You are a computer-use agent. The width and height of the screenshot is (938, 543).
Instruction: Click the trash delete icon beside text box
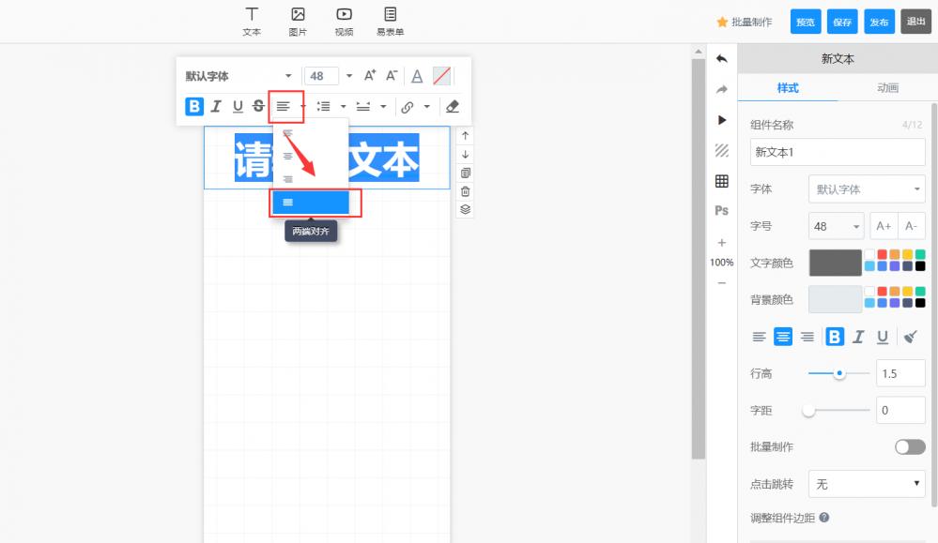[x=466, y=191]
